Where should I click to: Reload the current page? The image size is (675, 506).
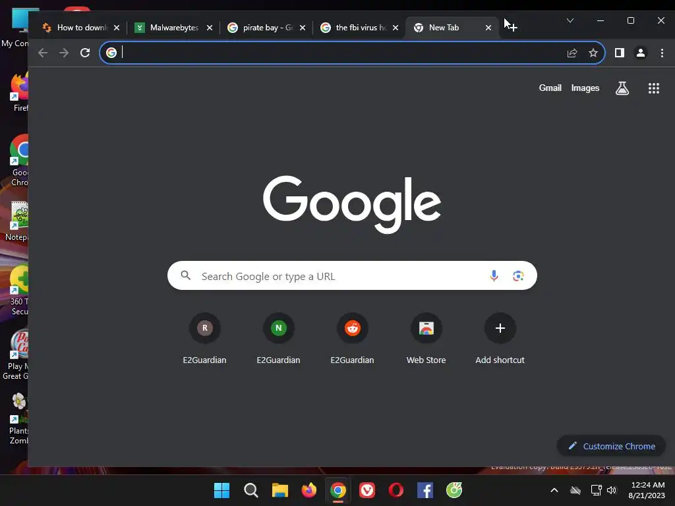[x=85, y=53]
